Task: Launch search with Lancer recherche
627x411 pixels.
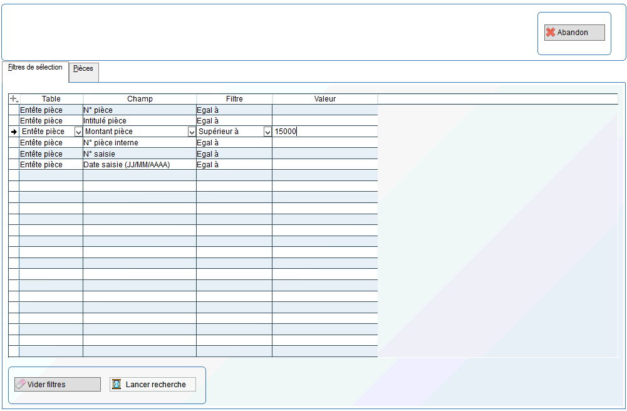Action: pyautogui.click(x=153, y=385)
